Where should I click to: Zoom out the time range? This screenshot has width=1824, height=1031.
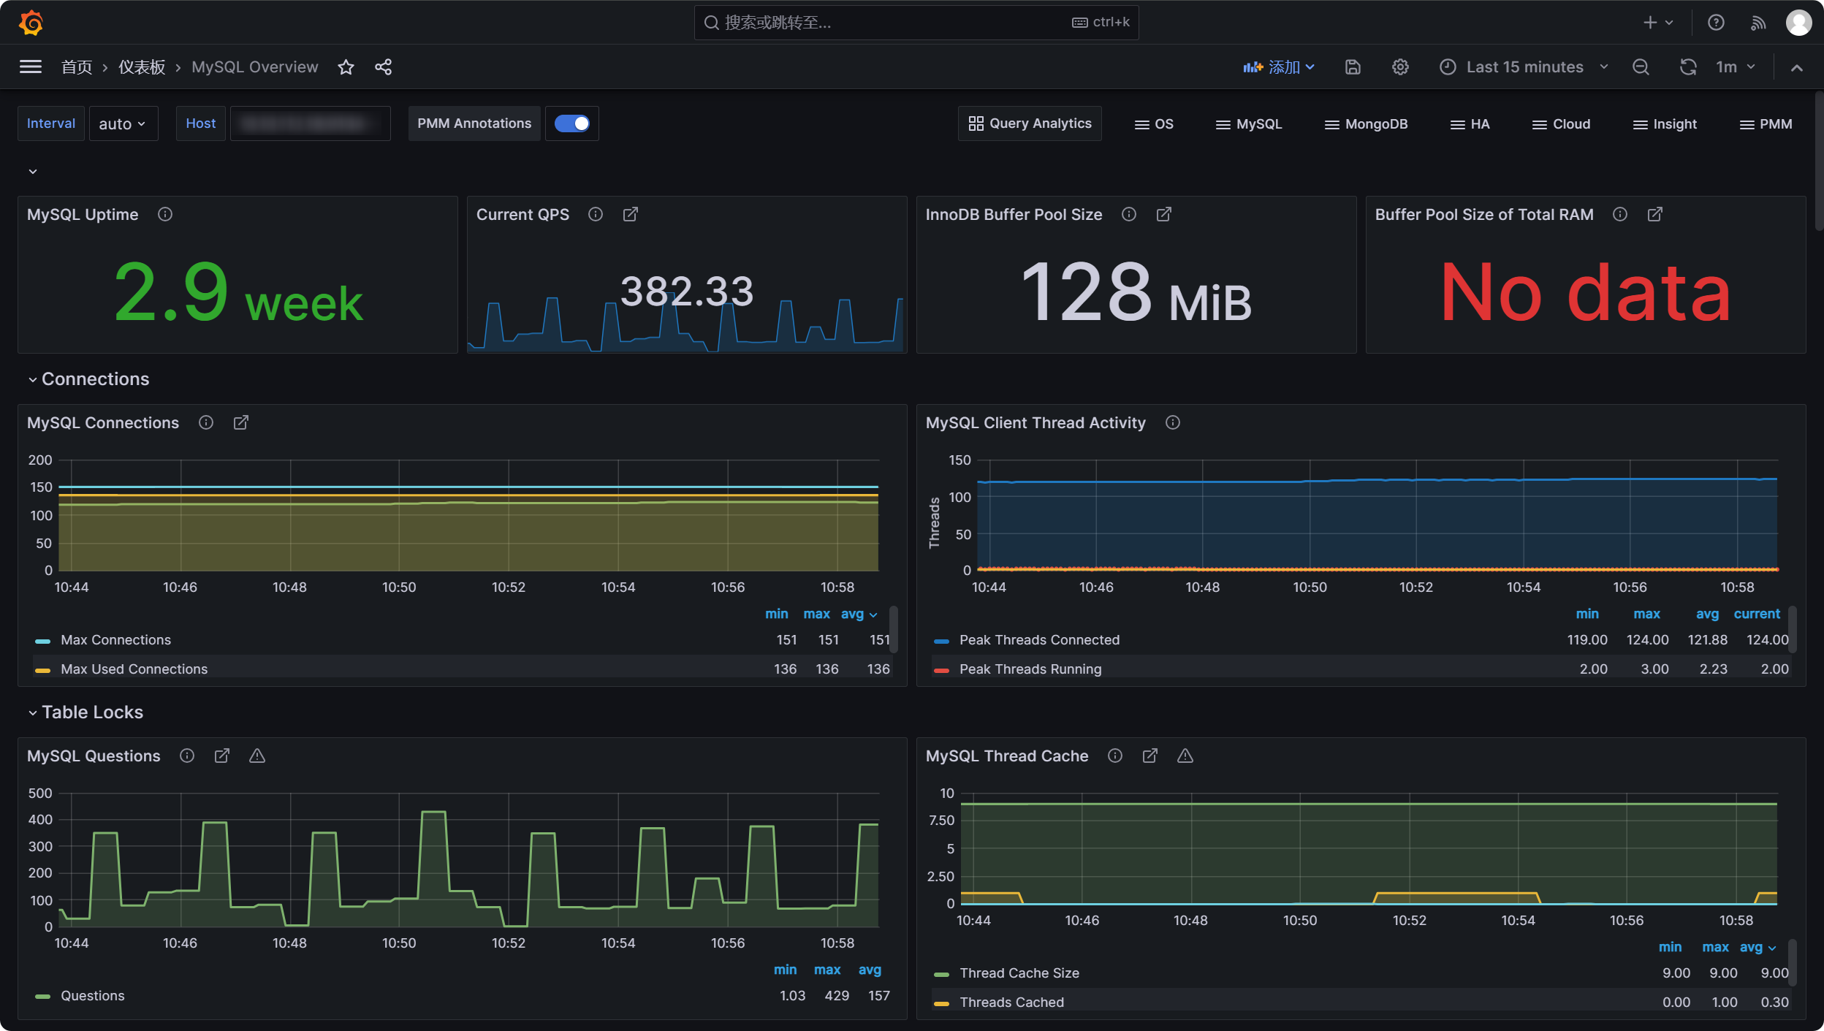[x=1641, y=67]
